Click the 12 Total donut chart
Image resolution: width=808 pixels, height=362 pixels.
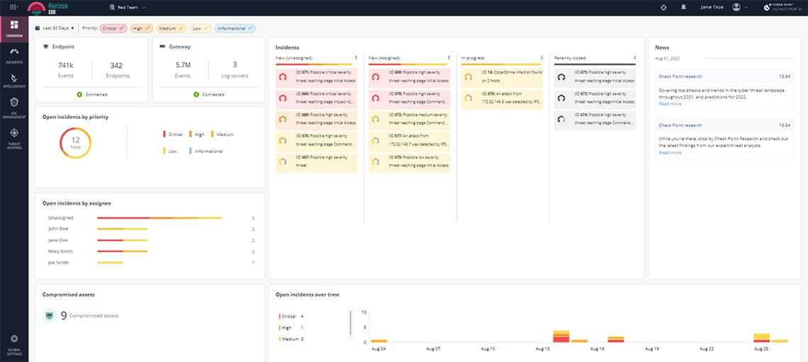(75, 142)
